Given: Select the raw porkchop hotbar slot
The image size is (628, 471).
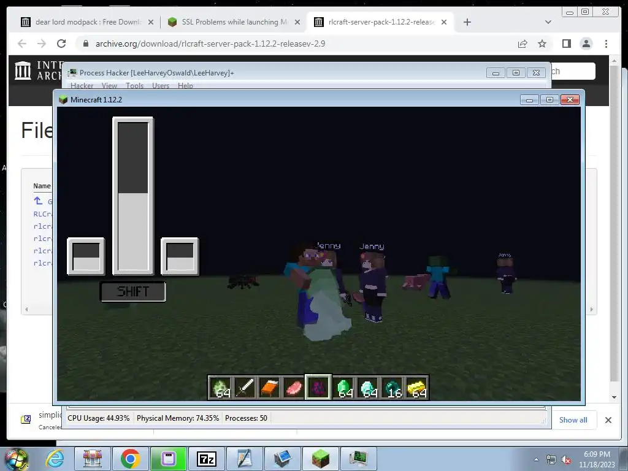Looking at the screenshot, I should 294,388.
